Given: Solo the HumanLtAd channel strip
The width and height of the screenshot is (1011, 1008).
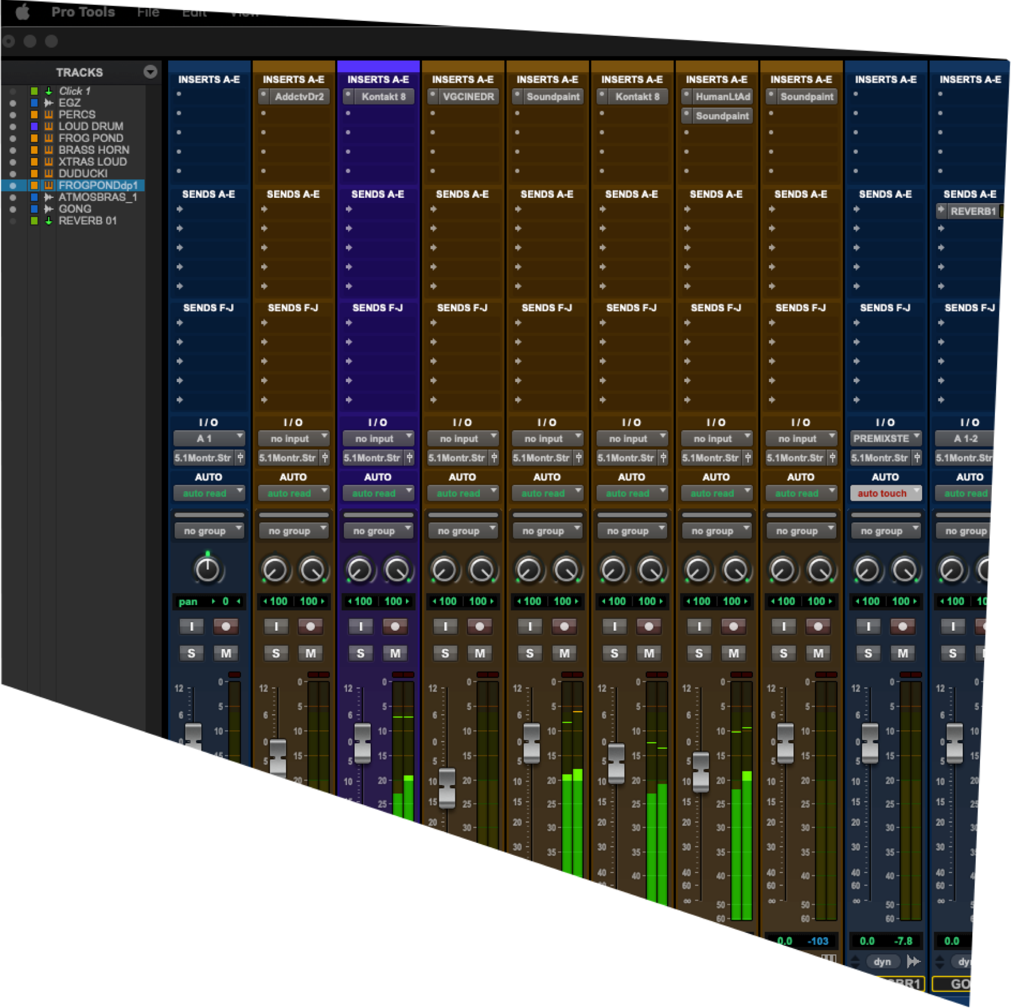Looking at the screenshot, I should [699, 653].
